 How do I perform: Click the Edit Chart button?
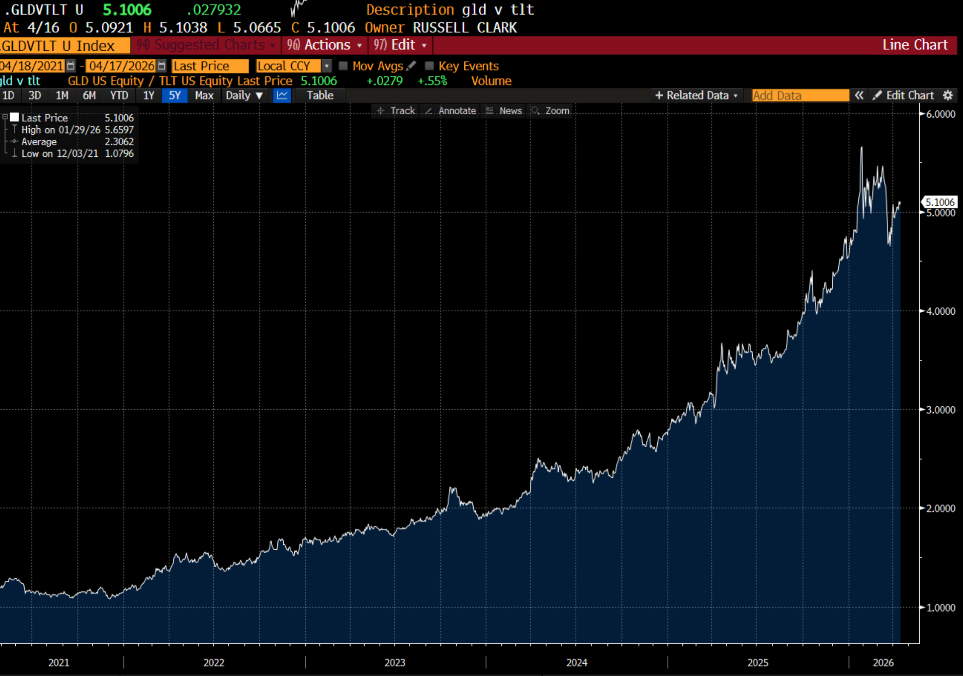tap(903, 95)
